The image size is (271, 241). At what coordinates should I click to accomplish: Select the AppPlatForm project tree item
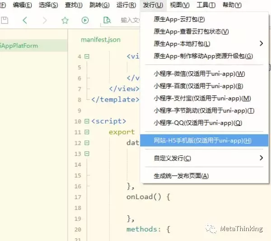click(x=34, y=46)
